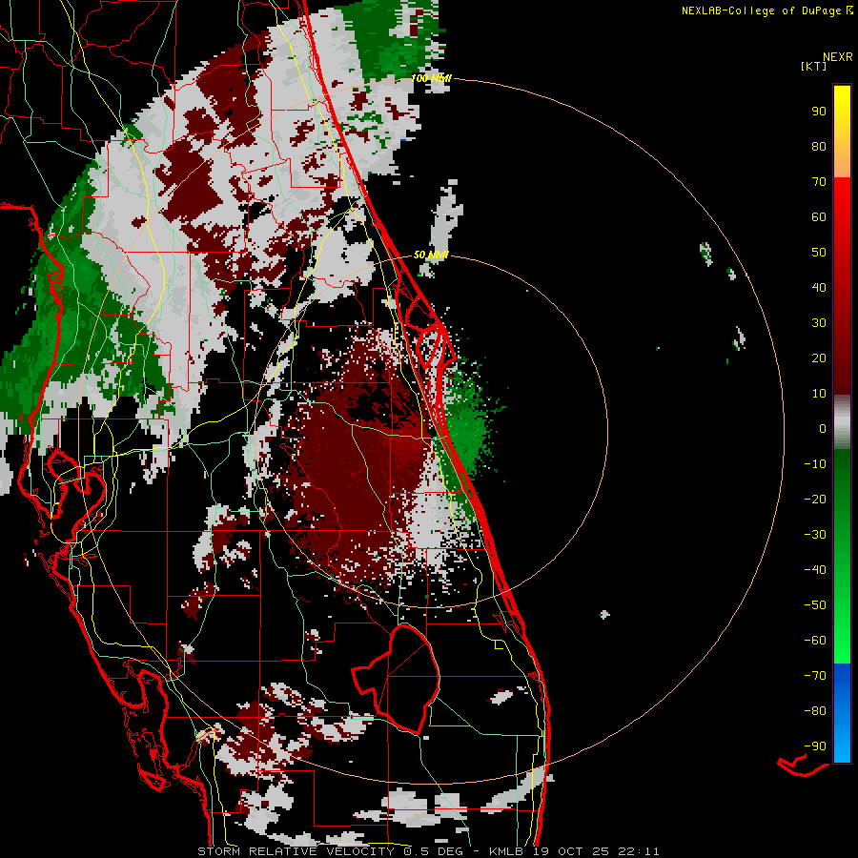This screenshot has height=858, width=858.
Task: Select the 10 value on the velocity scale
Action: [x=819, y=394]
